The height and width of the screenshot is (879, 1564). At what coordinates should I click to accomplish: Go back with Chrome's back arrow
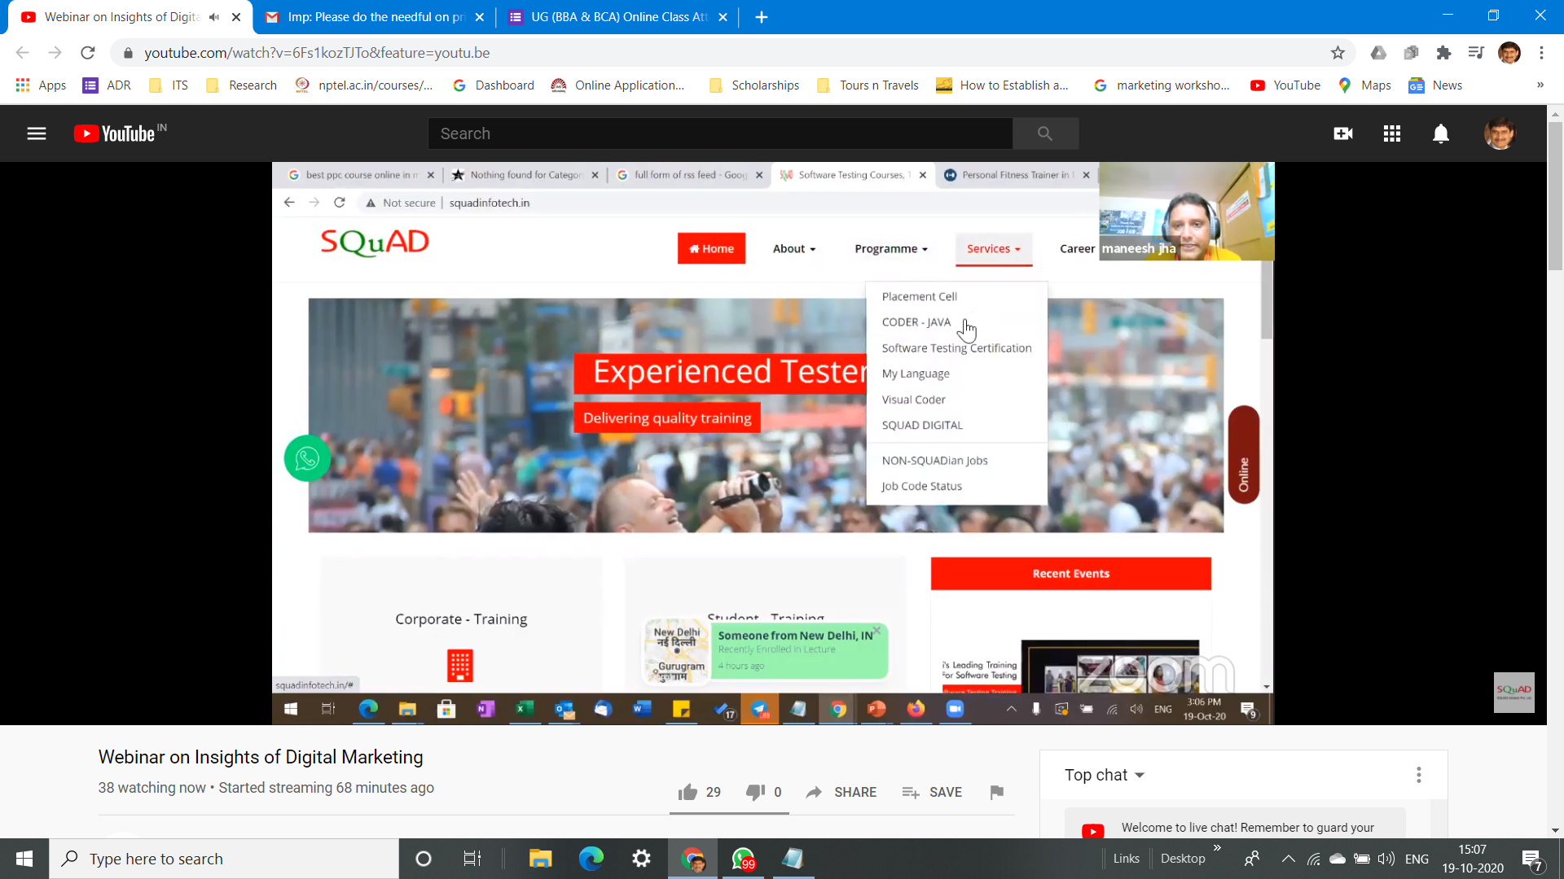tap(23, 53)
